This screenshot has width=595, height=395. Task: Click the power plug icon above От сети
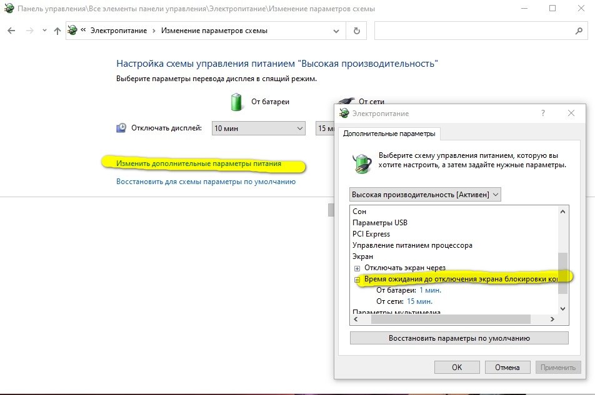346,101
